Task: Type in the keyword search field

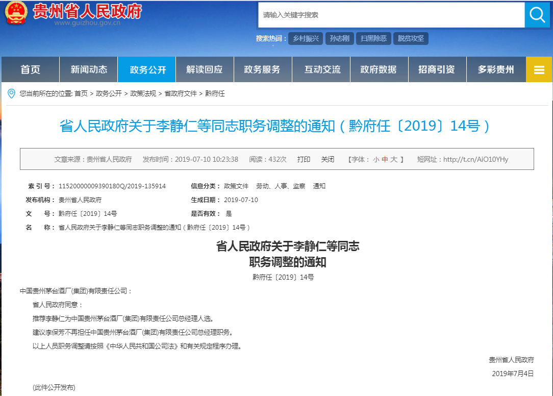Action: click(391, 15)
